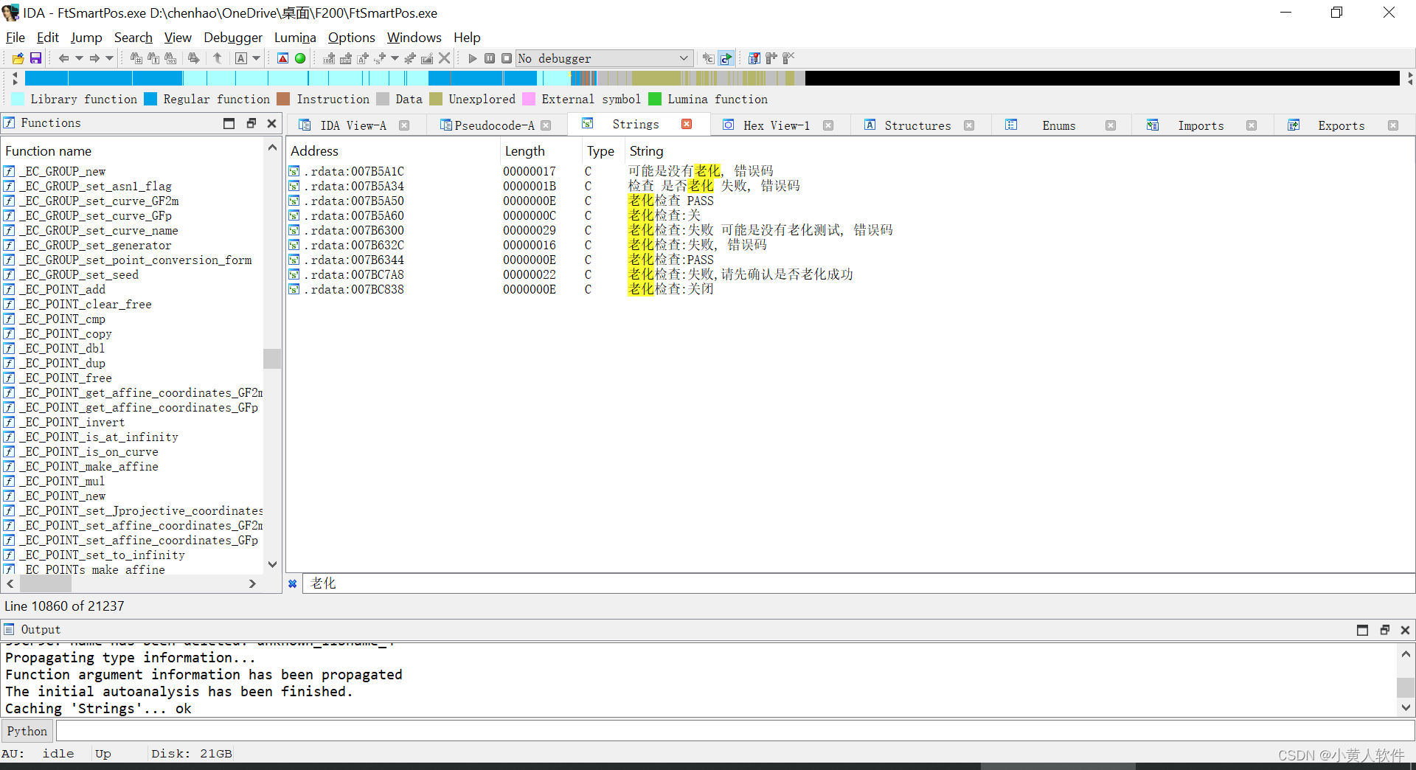1416x770 pixels.
Task: Sort by the String column header
Action: pyautogui.click(x=646, y=151)
